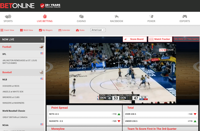Click the Multi View grid icon
The width and height of the screenshot is (200, 131).
(x=21, y=30)
